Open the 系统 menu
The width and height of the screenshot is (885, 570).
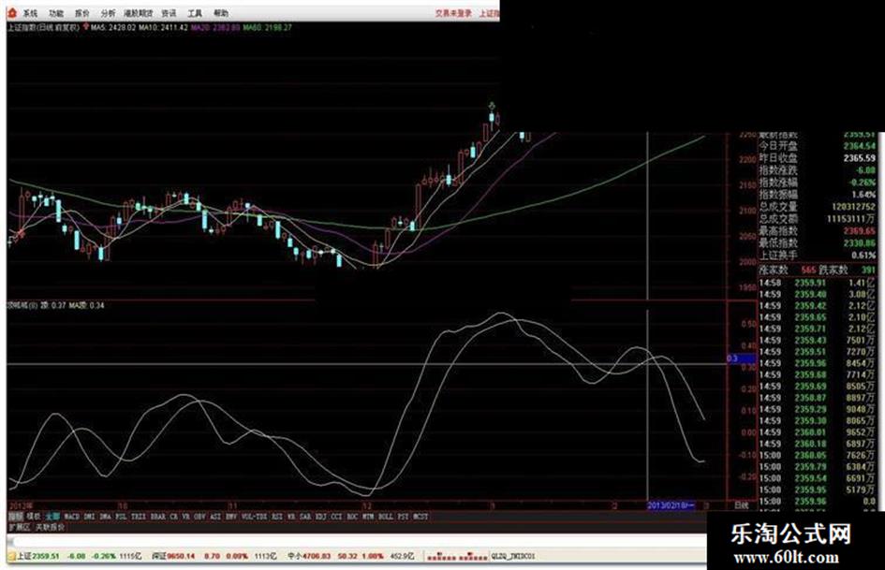point(30,13)
